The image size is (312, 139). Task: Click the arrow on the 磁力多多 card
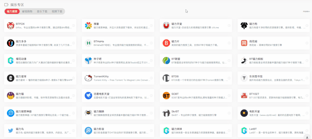74,43
